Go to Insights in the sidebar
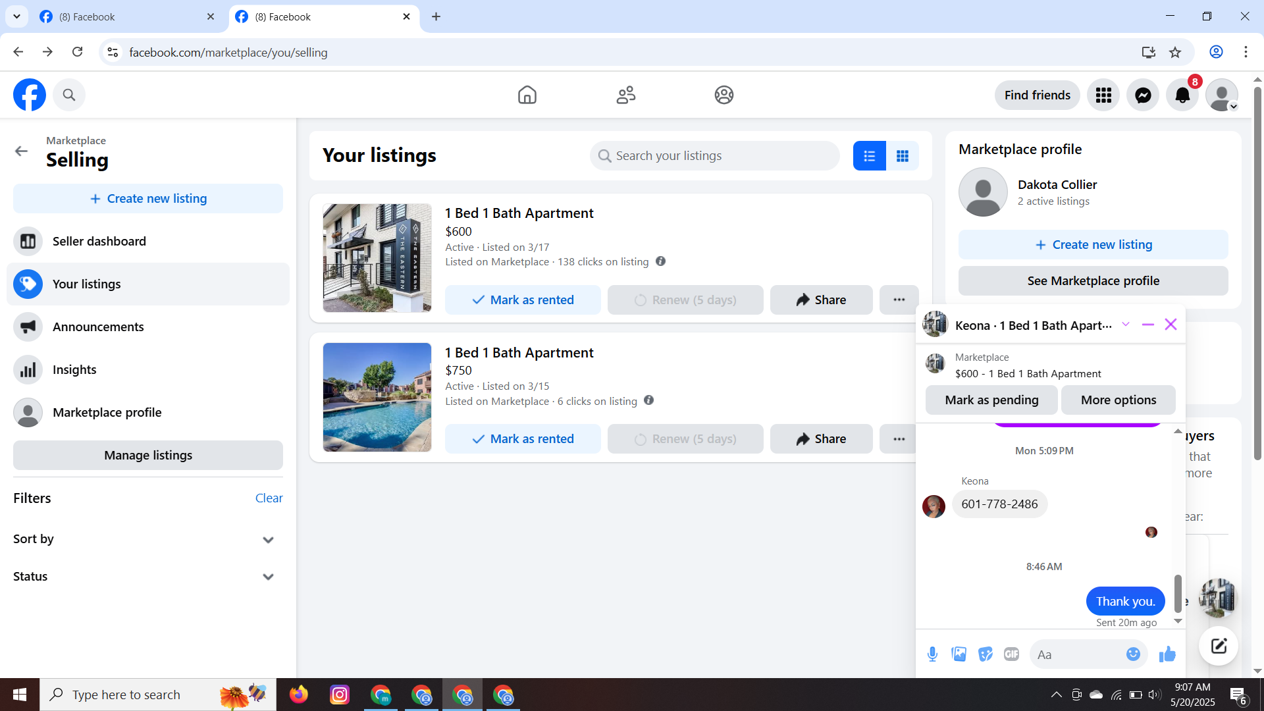The height and width of the screenshot is (711, 1264). click(x=74, y=370)
